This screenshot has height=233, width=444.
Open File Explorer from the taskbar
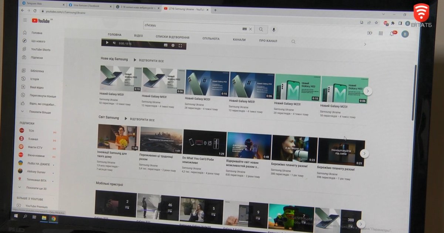coord(44,218)
